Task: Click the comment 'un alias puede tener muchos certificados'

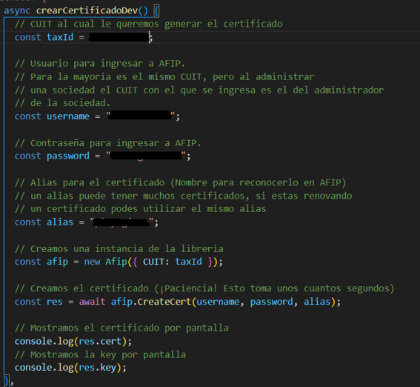Action: (x=183, y=196)
